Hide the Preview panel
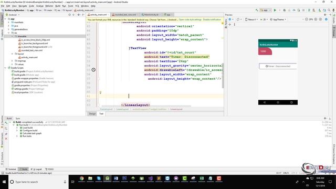 pyautogui.click(x=330, y=15)
